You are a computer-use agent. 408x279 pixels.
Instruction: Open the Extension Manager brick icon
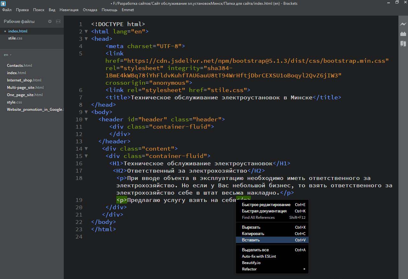click(x=403, y=34)
